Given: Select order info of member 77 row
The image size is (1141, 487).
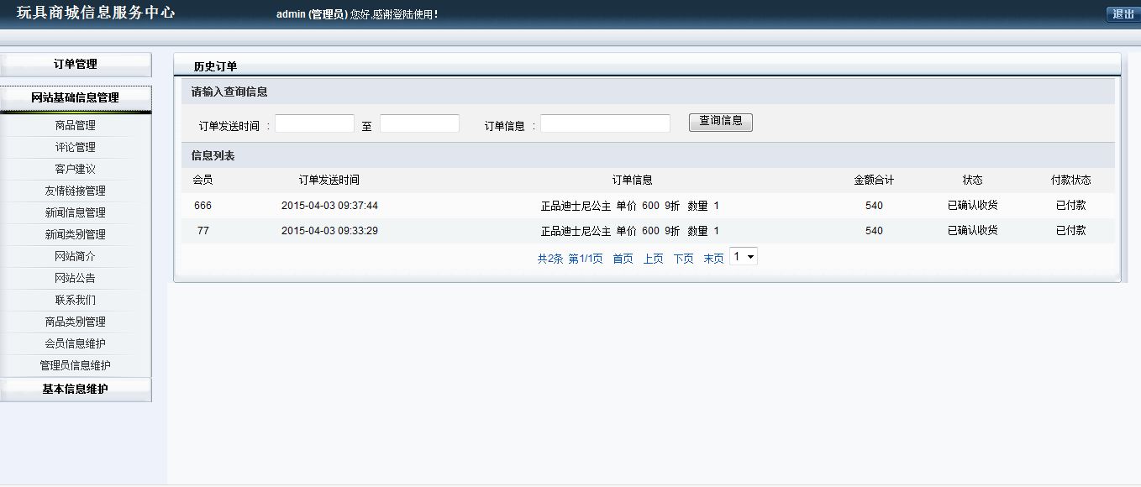Looking at the screenshot, I should 630,231.
